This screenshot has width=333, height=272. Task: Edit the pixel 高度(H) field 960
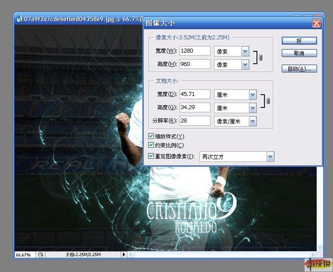(x=195, y=64)
